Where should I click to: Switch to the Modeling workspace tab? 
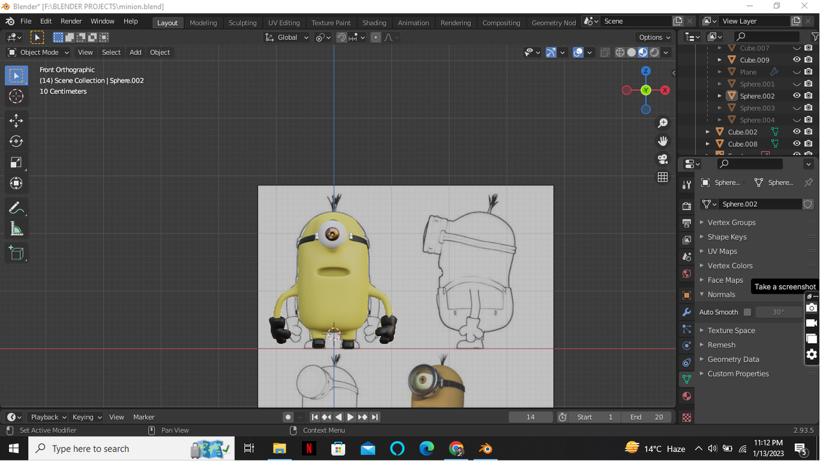pos(203,22)
